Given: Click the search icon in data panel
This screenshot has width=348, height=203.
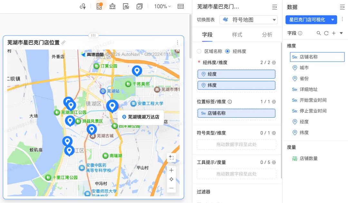Looking at the screenshot, I should tap(319, 33).
